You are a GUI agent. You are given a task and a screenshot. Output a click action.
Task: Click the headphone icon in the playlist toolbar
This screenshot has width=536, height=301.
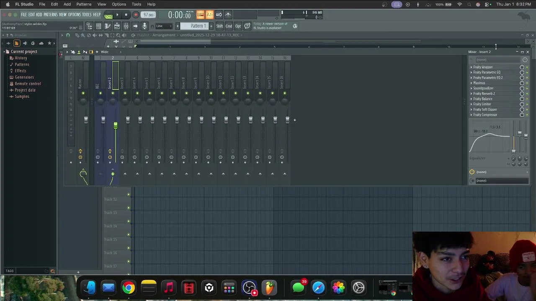click(68, 35)
